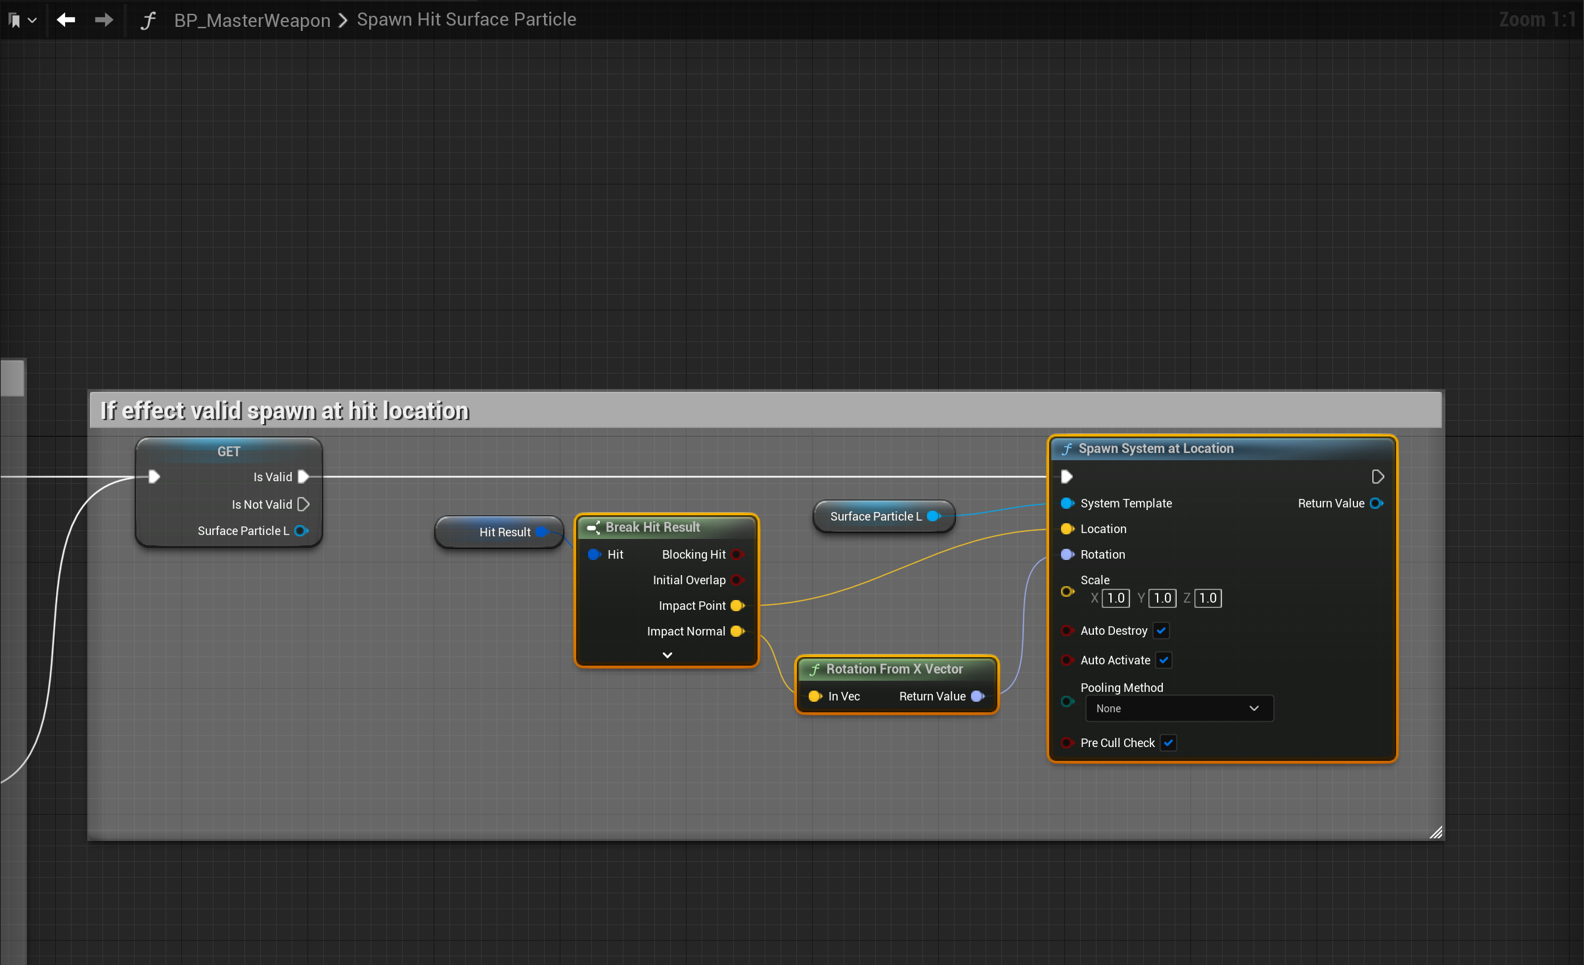The image size is (1584, 965).
Task: Click the Impact Point output pin
Action: tap(737, 605)
